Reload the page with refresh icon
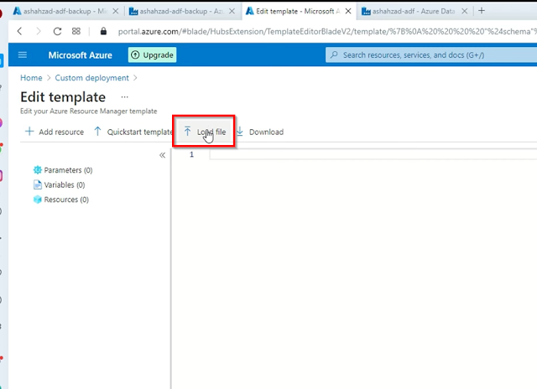537x389 pixels. click(x=57, y=31)
